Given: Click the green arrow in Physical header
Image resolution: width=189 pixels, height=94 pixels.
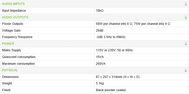Looking at the screenshot, I should coord(186,70).
